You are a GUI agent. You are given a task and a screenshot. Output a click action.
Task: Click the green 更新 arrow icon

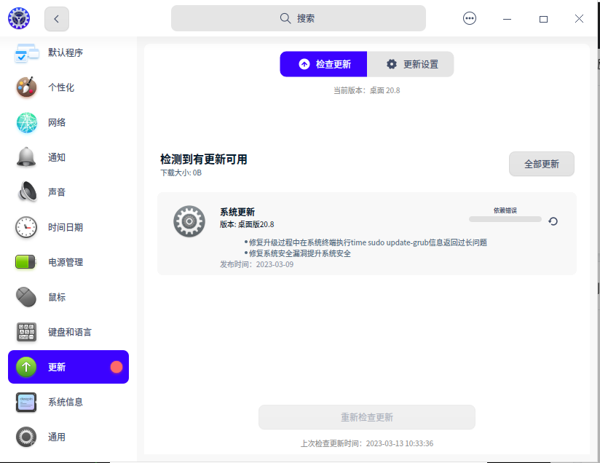26,367
